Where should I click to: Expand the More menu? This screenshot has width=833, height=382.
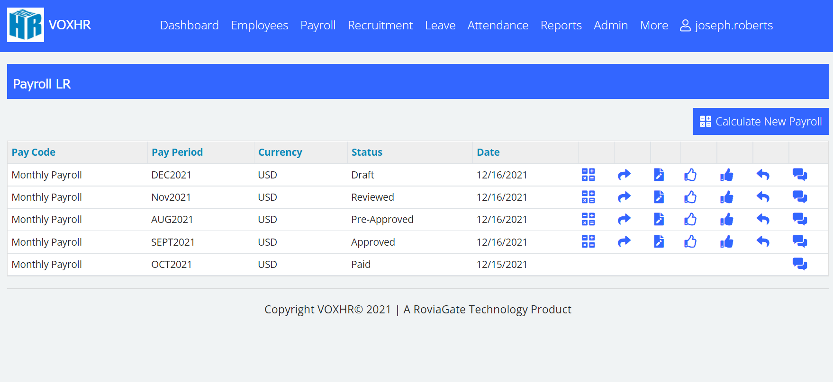(654, 25)
